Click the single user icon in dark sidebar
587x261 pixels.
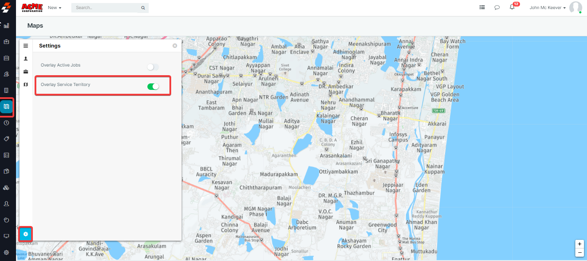click(6, 204)
